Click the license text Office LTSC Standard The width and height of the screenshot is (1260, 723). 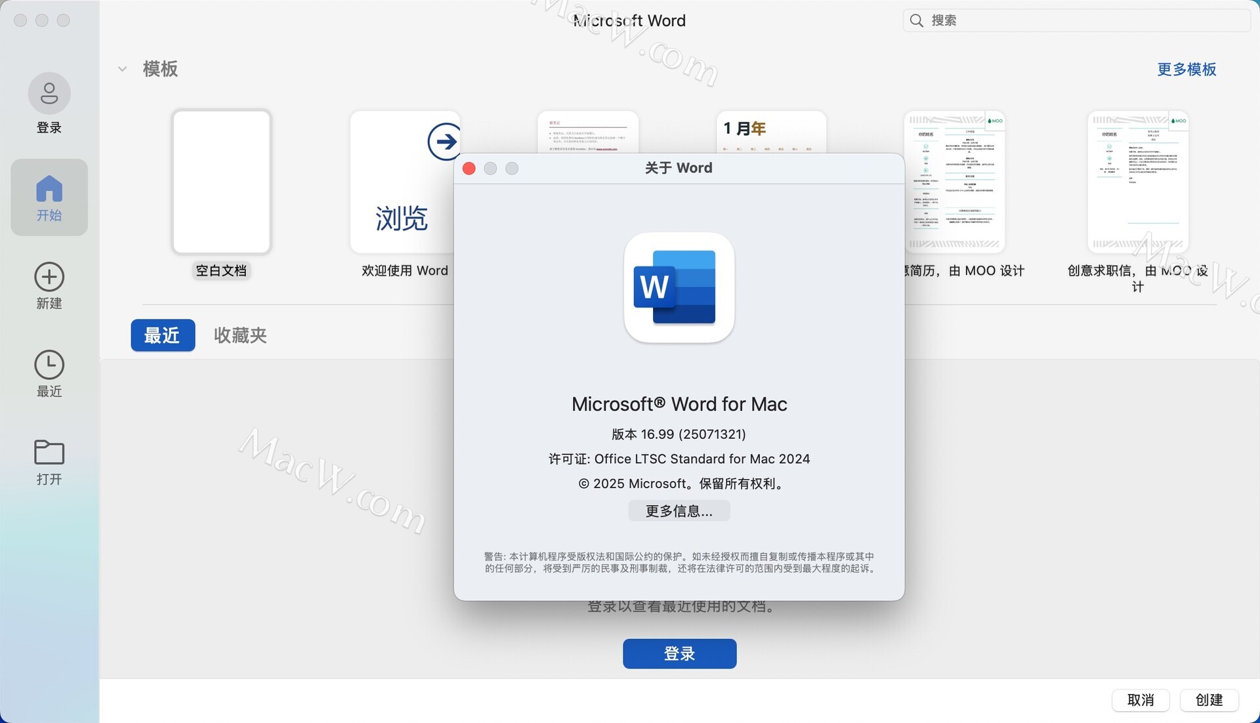pos(679,459)
